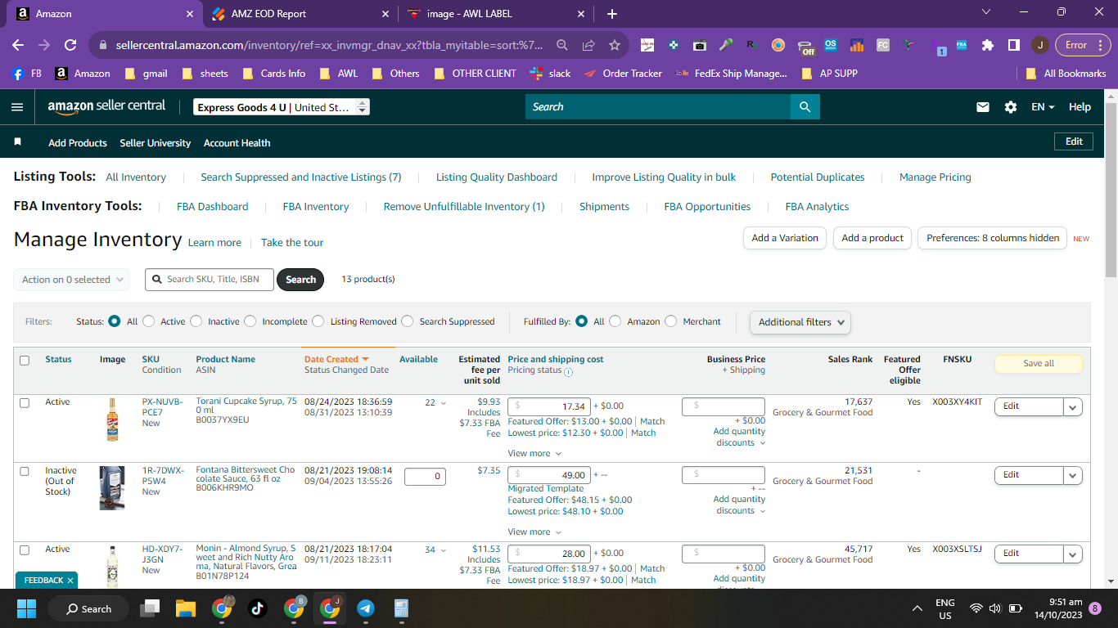
Task: Bookmark this page with the star icon
Action: click(x=615, y=46)
